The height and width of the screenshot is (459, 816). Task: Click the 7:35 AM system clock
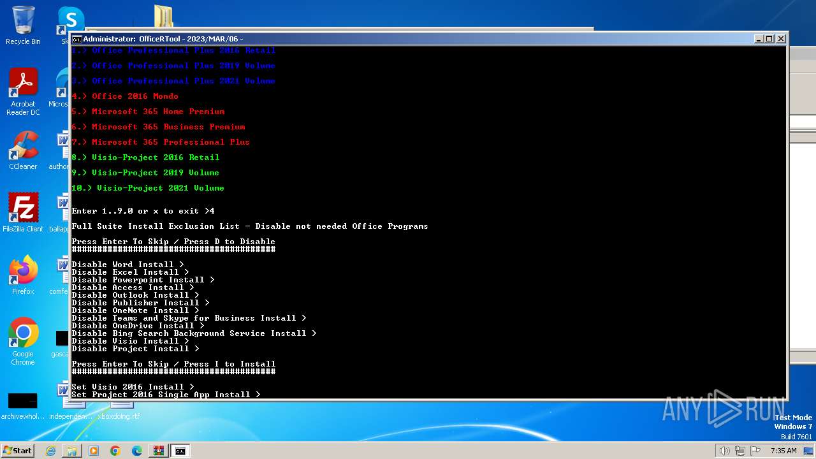[783, 451]
